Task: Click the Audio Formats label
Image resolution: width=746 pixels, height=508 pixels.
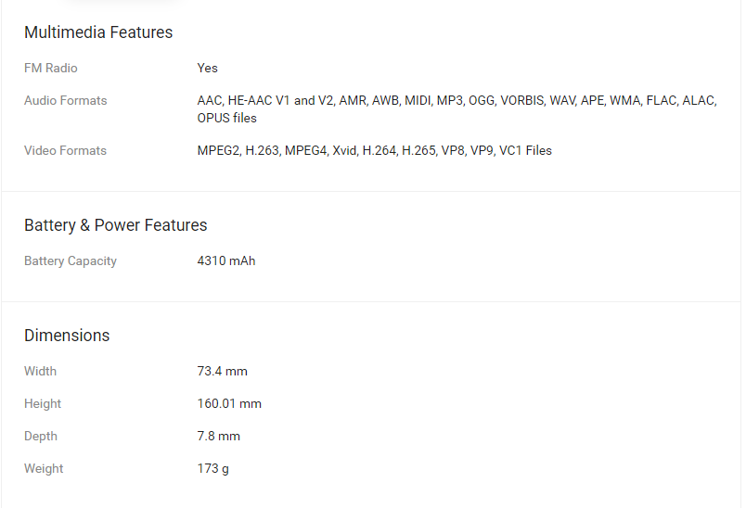Action: tap(65, 100)
